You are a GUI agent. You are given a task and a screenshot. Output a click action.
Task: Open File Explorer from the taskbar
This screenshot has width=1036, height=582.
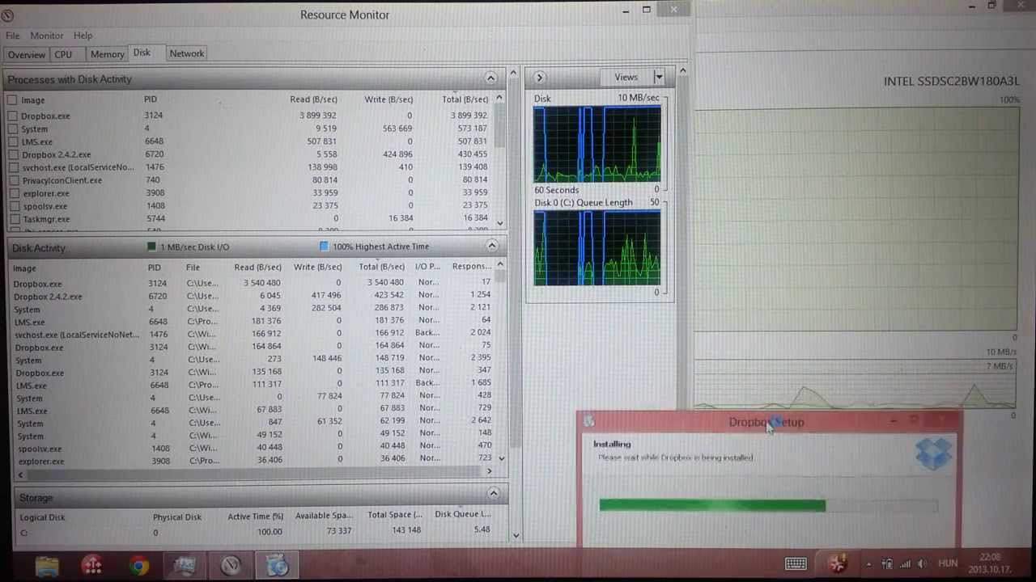47,566
